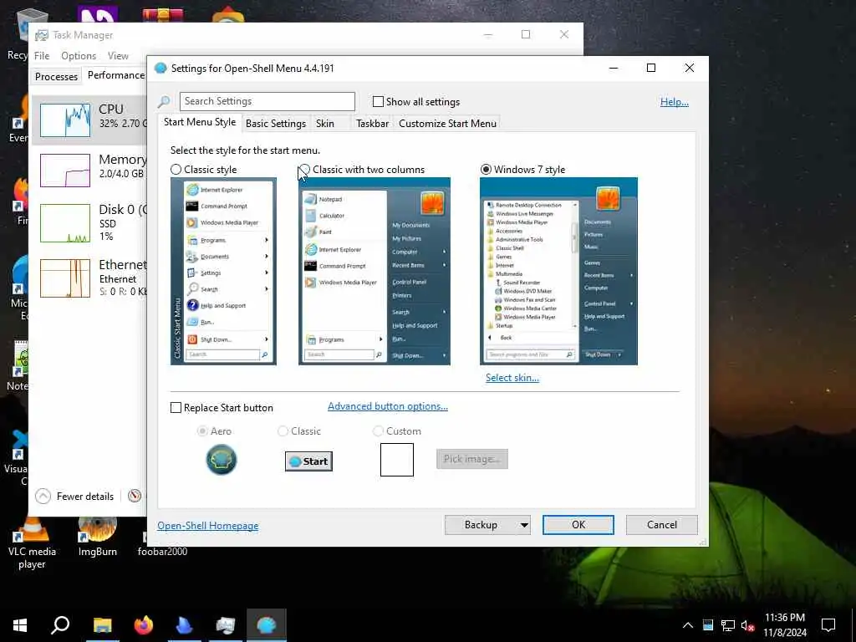Image resolution: width=856 pixels, height=642 pixels.
Task: Open Task Manager File menu
Action: (42, 56)
